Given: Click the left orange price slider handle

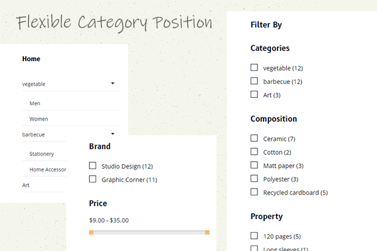Looking at the screenshot, I should [91, 232].
